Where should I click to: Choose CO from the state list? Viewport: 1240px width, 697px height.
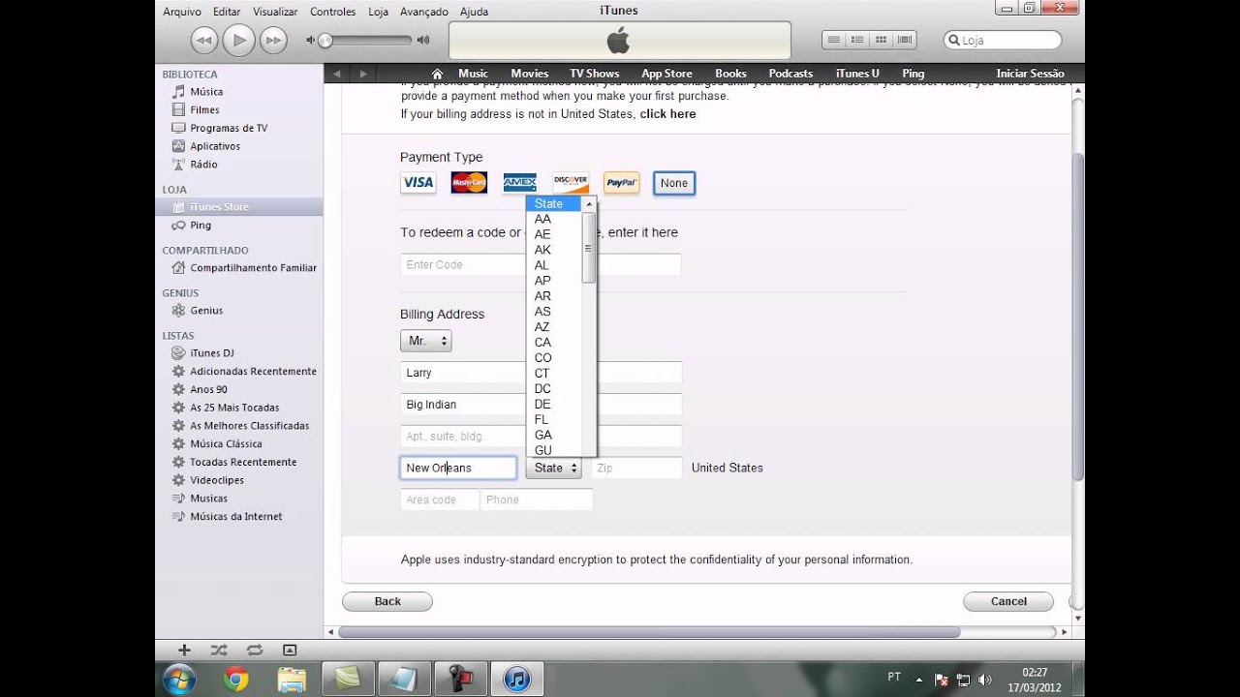click(542, 358)
